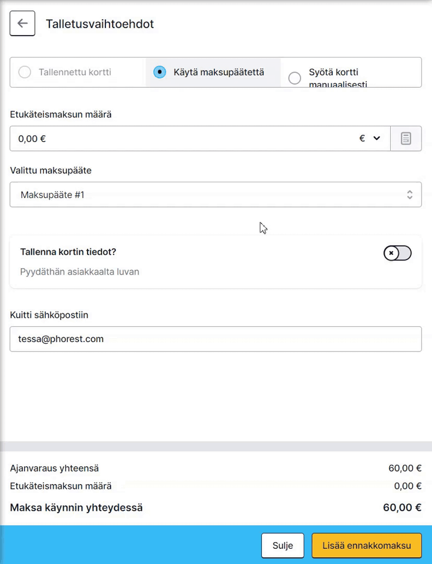
Task: Click the x knob on card save switch
Action: (x=391, y=253)
